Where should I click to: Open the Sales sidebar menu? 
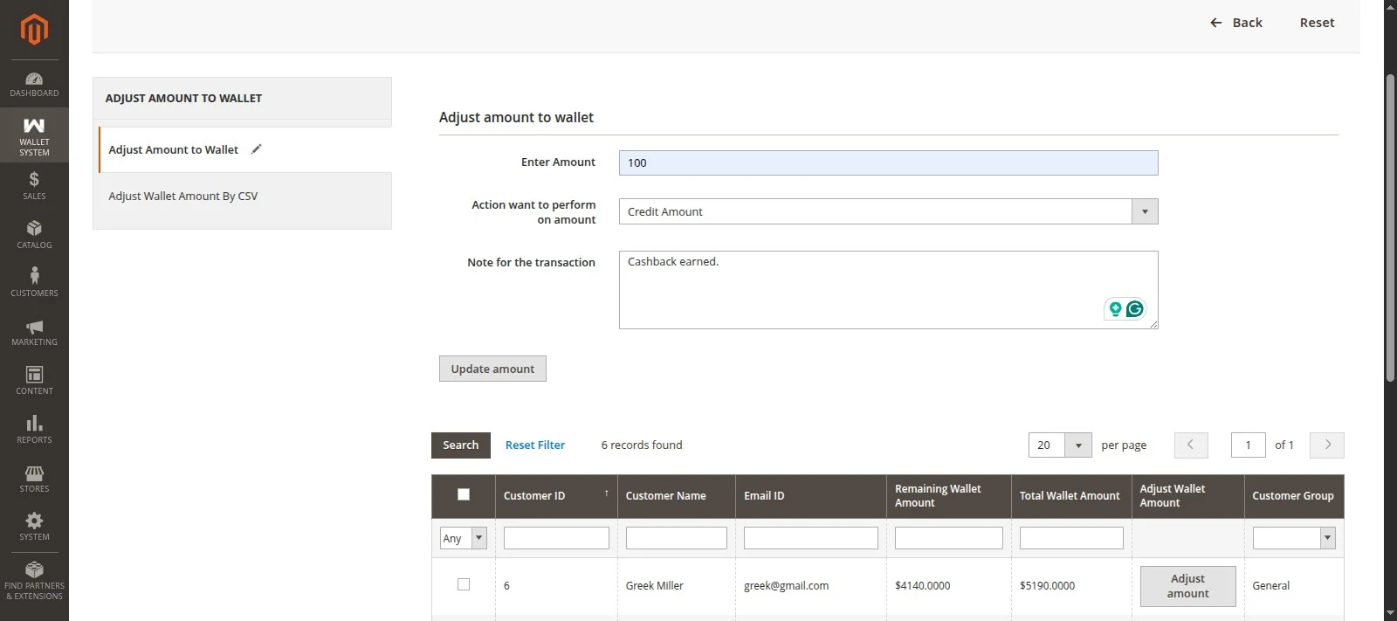tap(34, 186)
